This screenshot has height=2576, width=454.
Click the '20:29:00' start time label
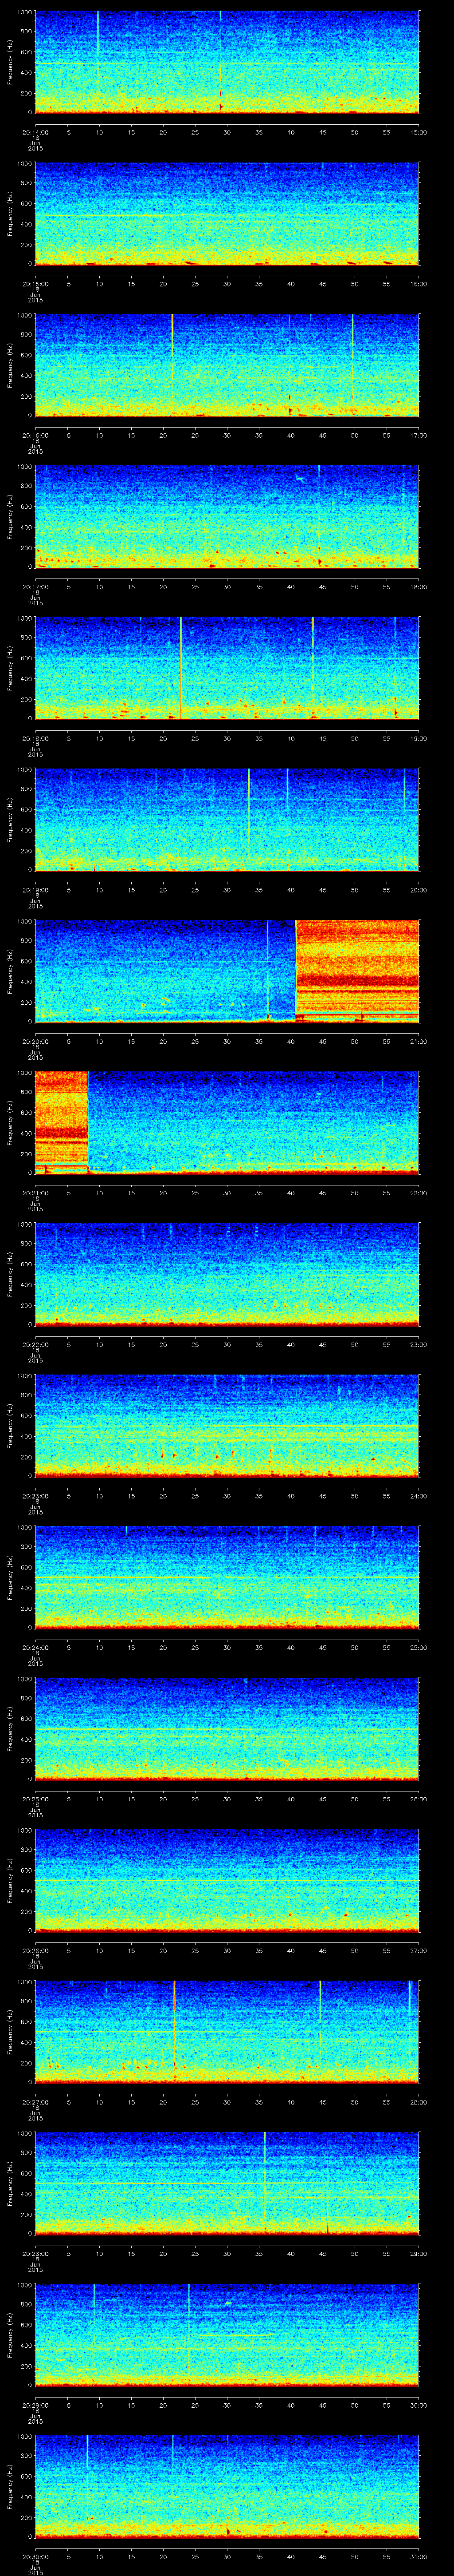(35, 2405)
